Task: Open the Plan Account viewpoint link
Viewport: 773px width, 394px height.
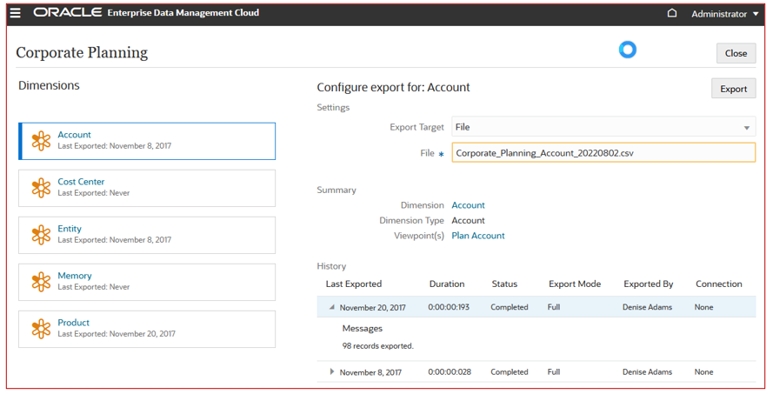Action: point(477,236)
